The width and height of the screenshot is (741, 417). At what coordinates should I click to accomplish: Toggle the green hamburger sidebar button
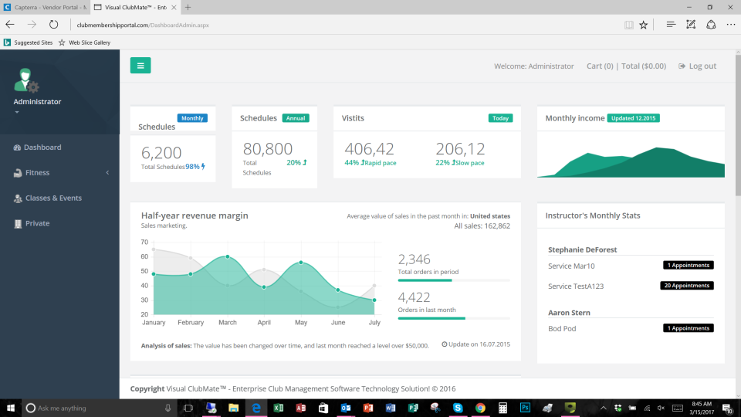pos(140,66)
